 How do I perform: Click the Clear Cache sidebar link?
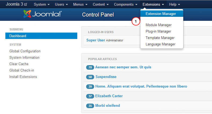click(19, 64)
